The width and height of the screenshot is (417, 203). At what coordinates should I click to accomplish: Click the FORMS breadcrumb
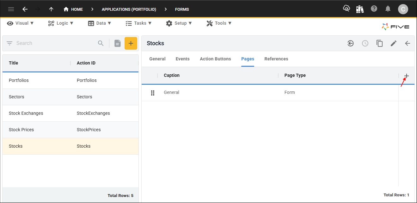pyautogui.click(x=182, y=9)
